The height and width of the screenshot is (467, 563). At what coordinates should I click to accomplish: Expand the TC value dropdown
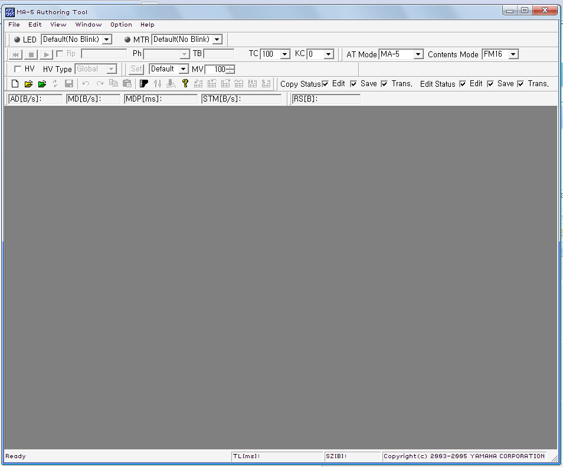point(284,54)
